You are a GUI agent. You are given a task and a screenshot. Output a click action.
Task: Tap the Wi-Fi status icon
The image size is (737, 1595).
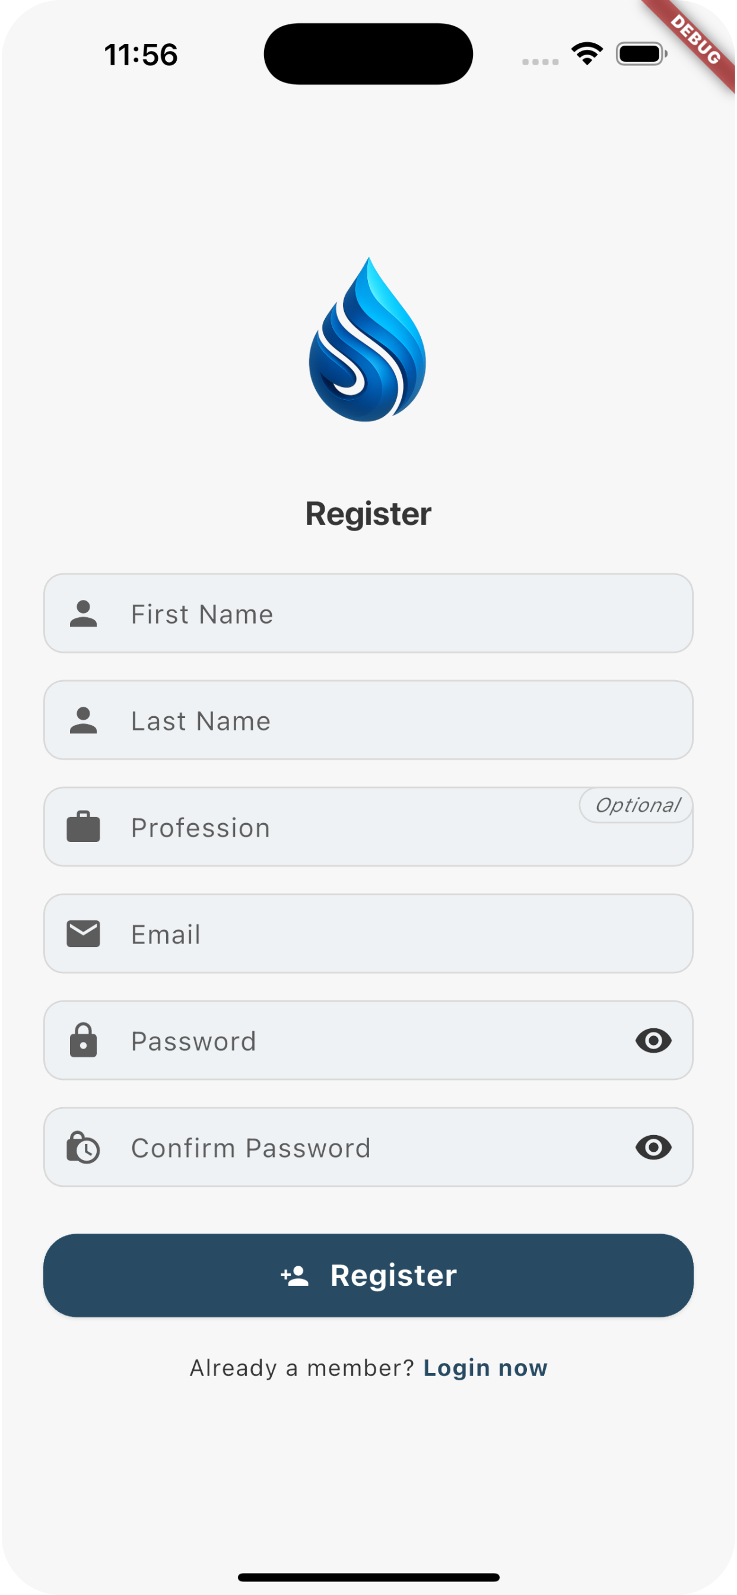click(x=587, y=54)
